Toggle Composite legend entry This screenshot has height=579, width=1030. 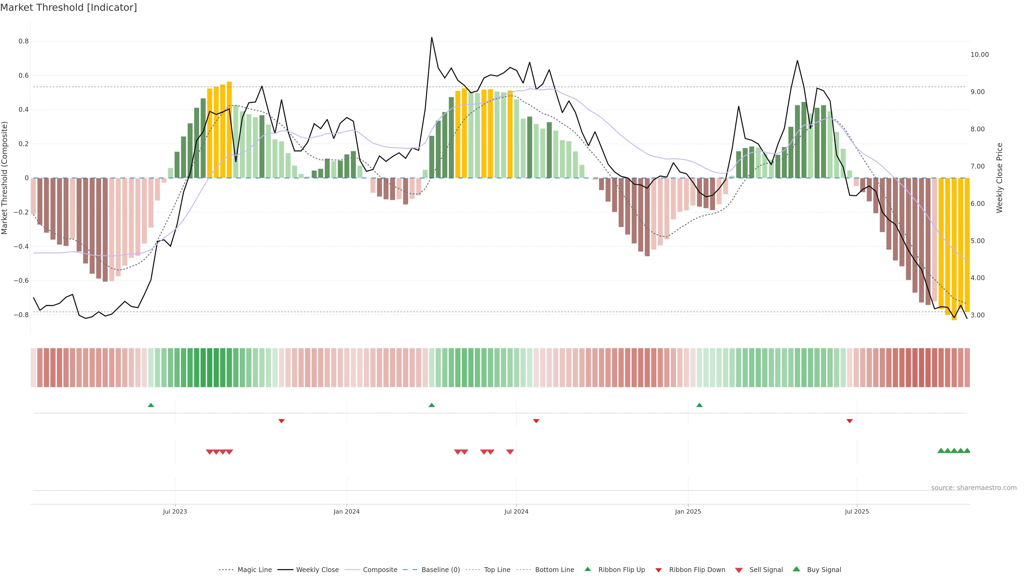(x=380, y=570)
